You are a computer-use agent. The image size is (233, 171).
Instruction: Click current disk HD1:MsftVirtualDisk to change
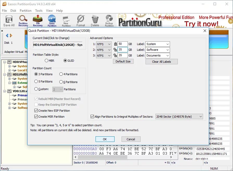[58, 45]
